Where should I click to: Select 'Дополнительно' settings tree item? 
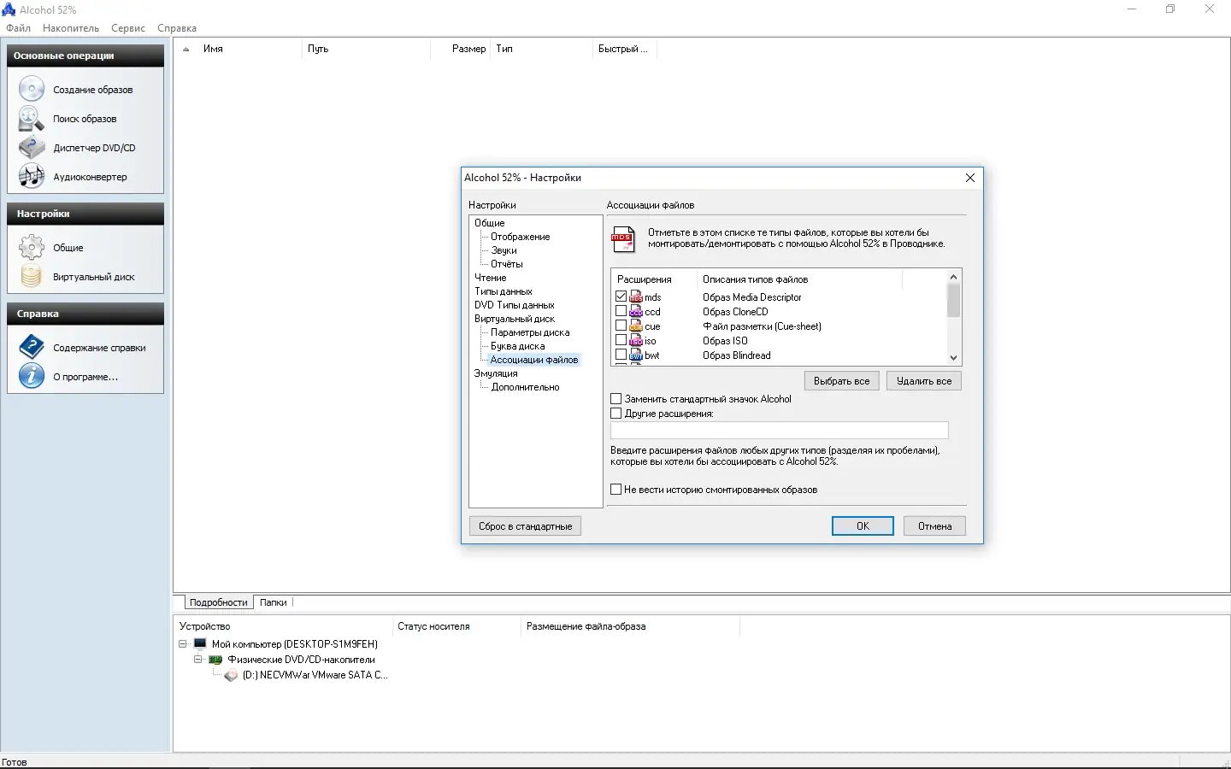(526, 387)
